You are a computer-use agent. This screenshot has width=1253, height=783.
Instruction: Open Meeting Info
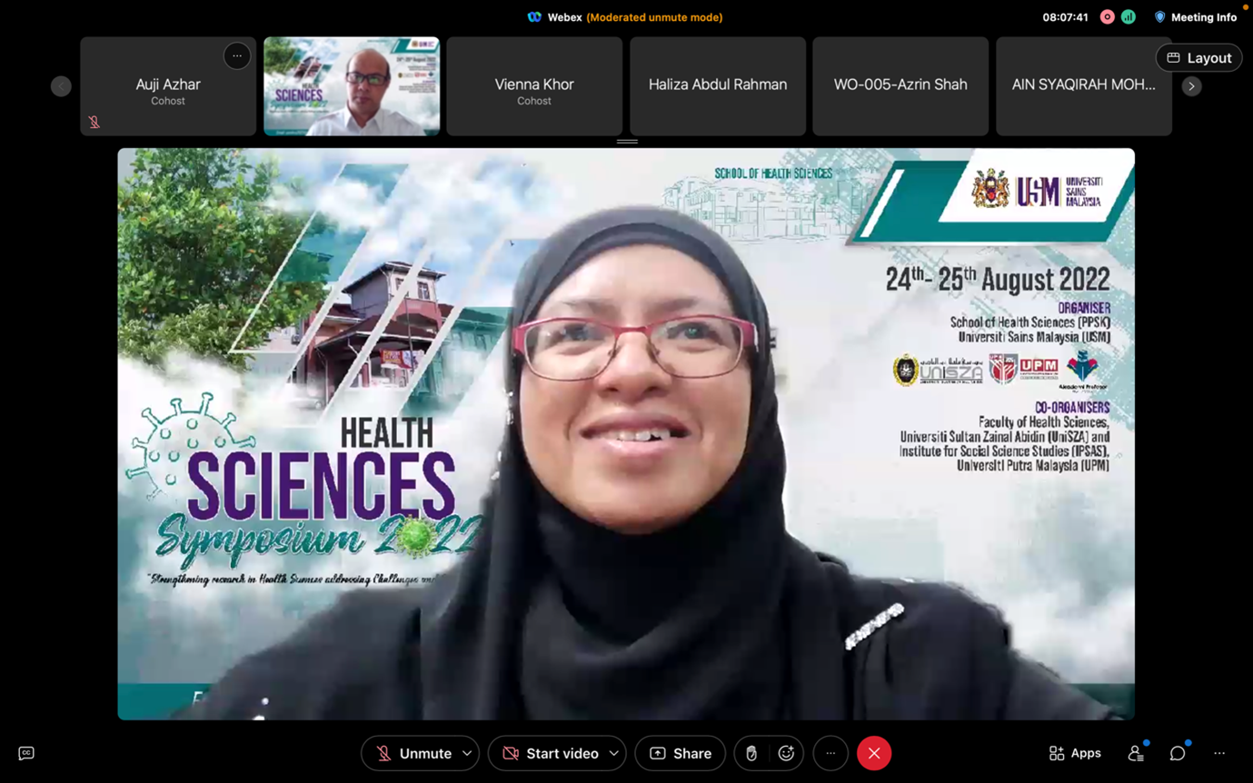pyautogui.click(x=1195, y=17)
